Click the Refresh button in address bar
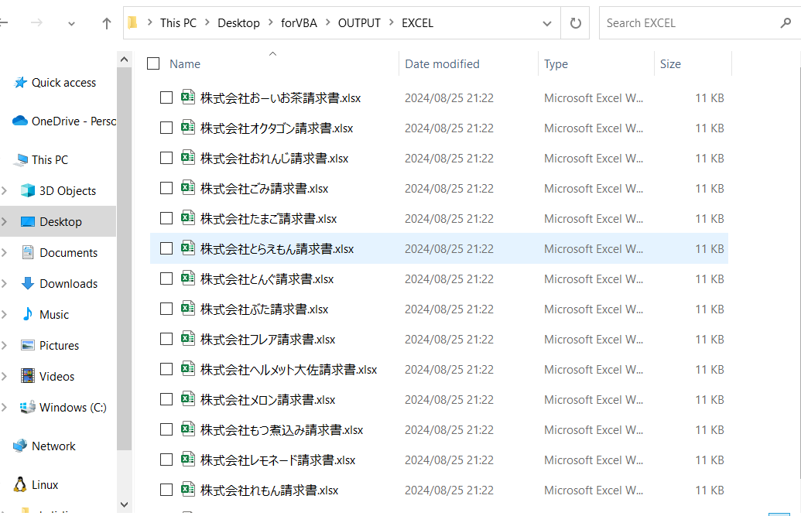Screen dimensions: 801x516 575,23
